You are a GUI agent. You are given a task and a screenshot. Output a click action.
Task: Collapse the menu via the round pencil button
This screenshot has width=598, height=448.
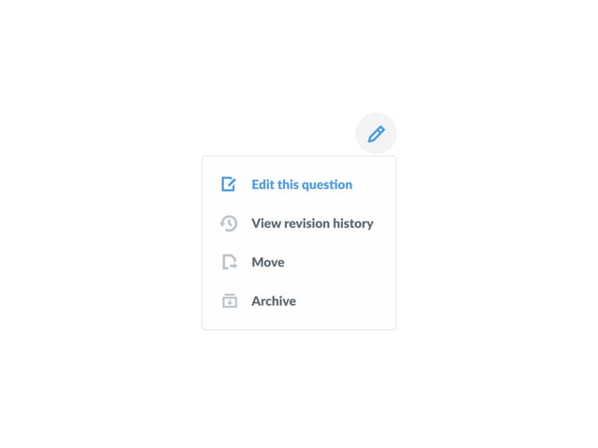click(376, 134)
